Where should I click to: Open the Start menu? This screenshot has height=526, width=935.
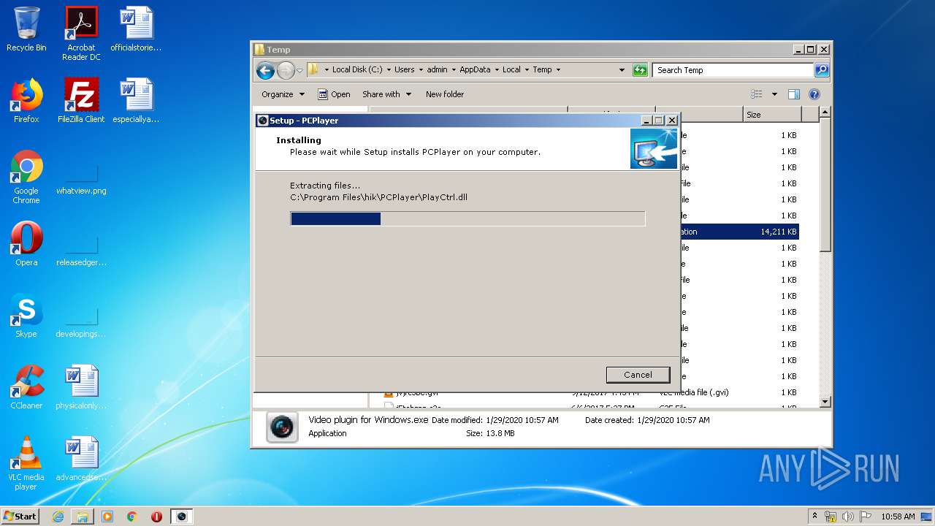click(x=20, y=516)
